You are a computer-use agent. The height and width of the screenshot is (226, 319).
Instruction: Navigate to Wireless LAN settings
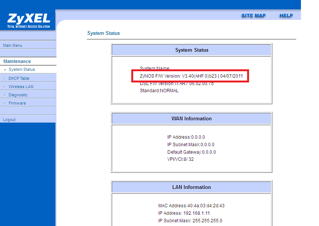click(21, 87)
